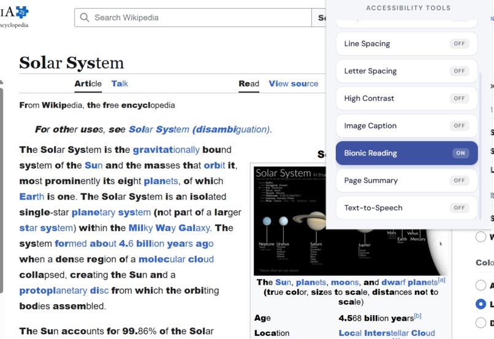Toggle Line Spacing accessibility tool

tap(406, 43)
